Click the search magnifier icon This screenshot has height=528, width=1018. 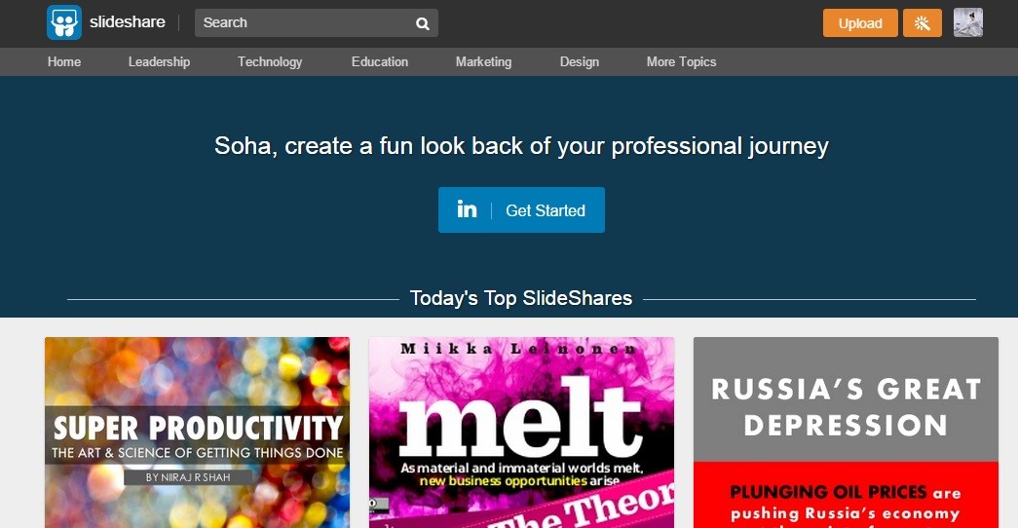coord(423,24)
